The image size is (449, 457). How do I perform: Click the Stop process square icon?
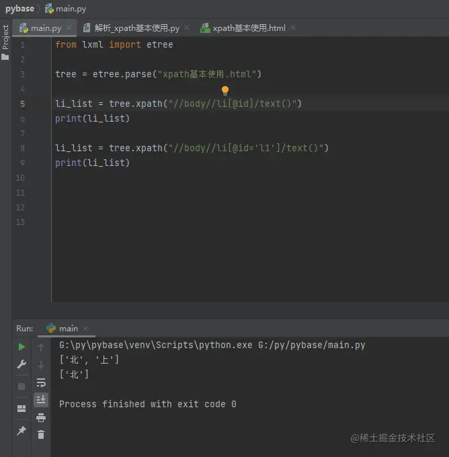click(22, 386)
